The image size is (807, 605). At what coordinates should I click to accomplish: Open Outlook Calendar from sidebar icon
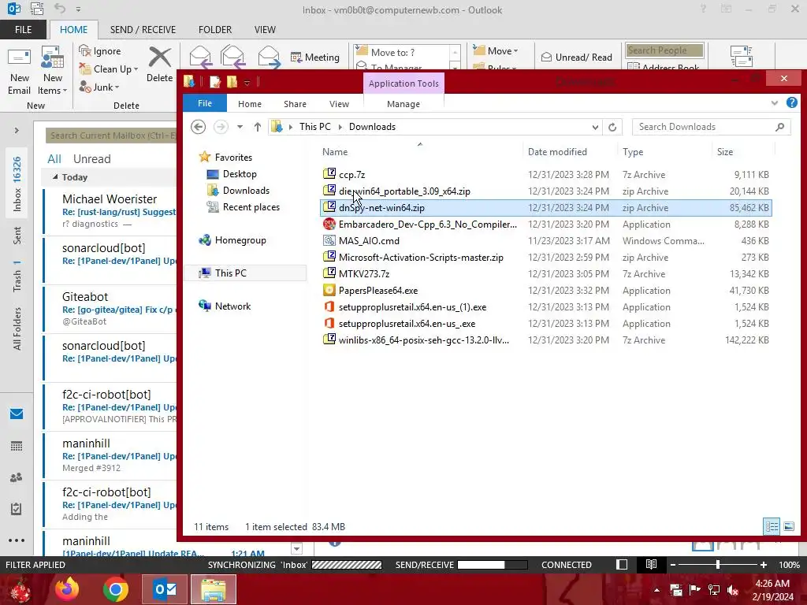click(17, 446)
